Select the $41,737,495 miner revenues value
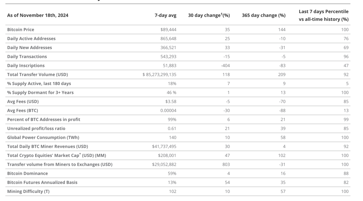The width and height of the screenshot is (363, 201). point(164,147)
